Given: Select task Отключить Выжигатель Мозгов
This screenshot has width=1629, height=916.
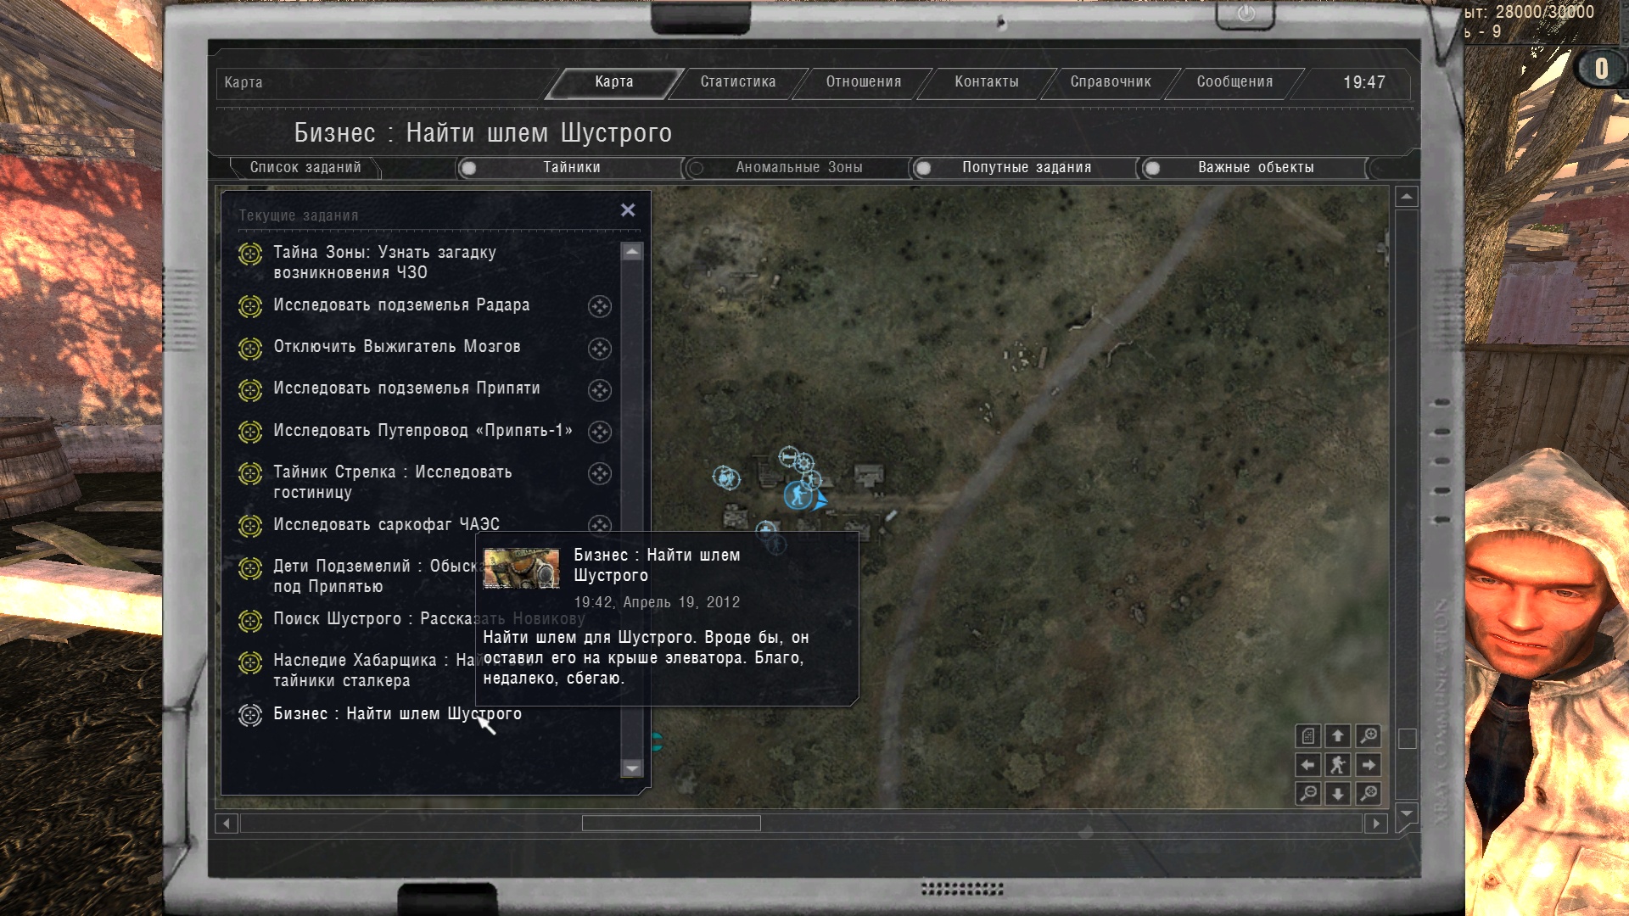Looking at the screenshot, I should click(396, 347).
